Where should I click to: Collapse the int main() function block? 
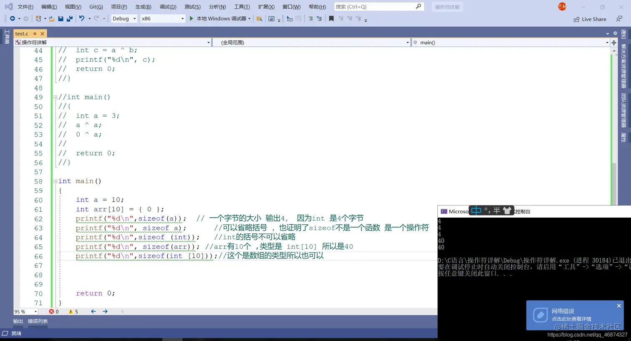pyautogui.click(x=55, y=181)
